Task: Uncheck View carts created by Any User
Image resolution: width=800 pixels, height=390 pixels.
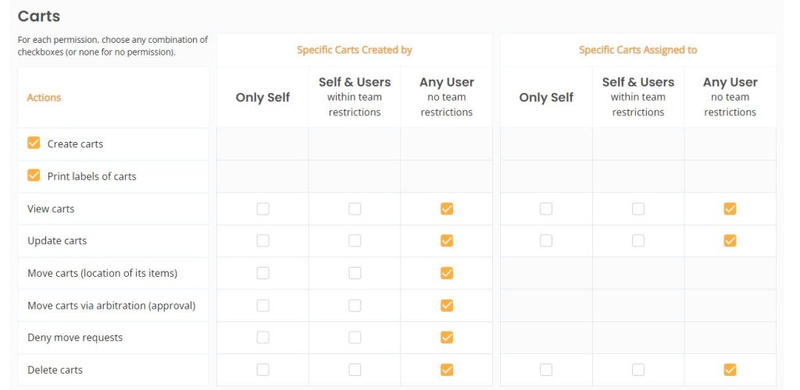Action: (446, 209)
